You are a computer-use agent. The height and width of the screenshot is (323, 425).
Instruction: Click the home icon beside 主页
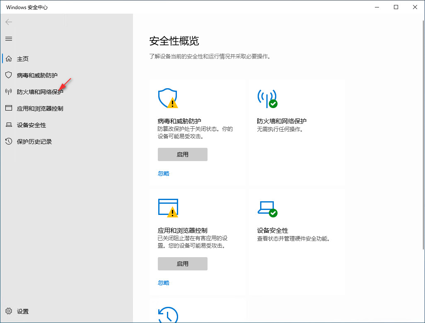(x=9, y=58)
